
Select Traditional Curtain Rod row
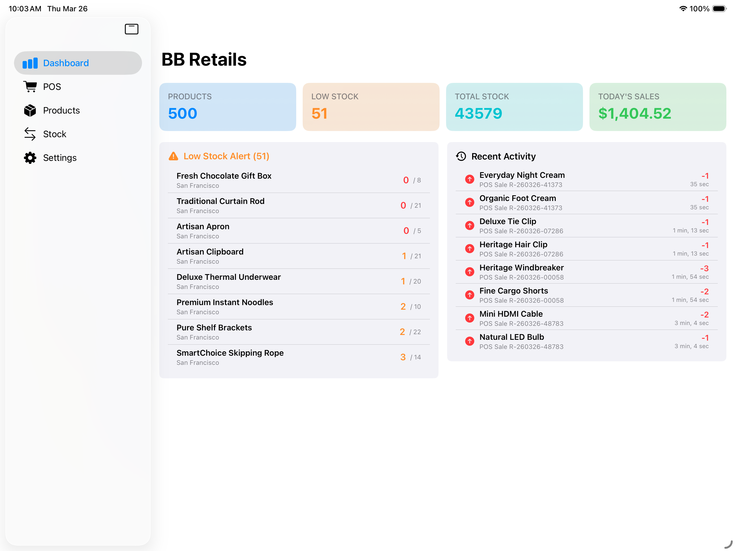299,205
